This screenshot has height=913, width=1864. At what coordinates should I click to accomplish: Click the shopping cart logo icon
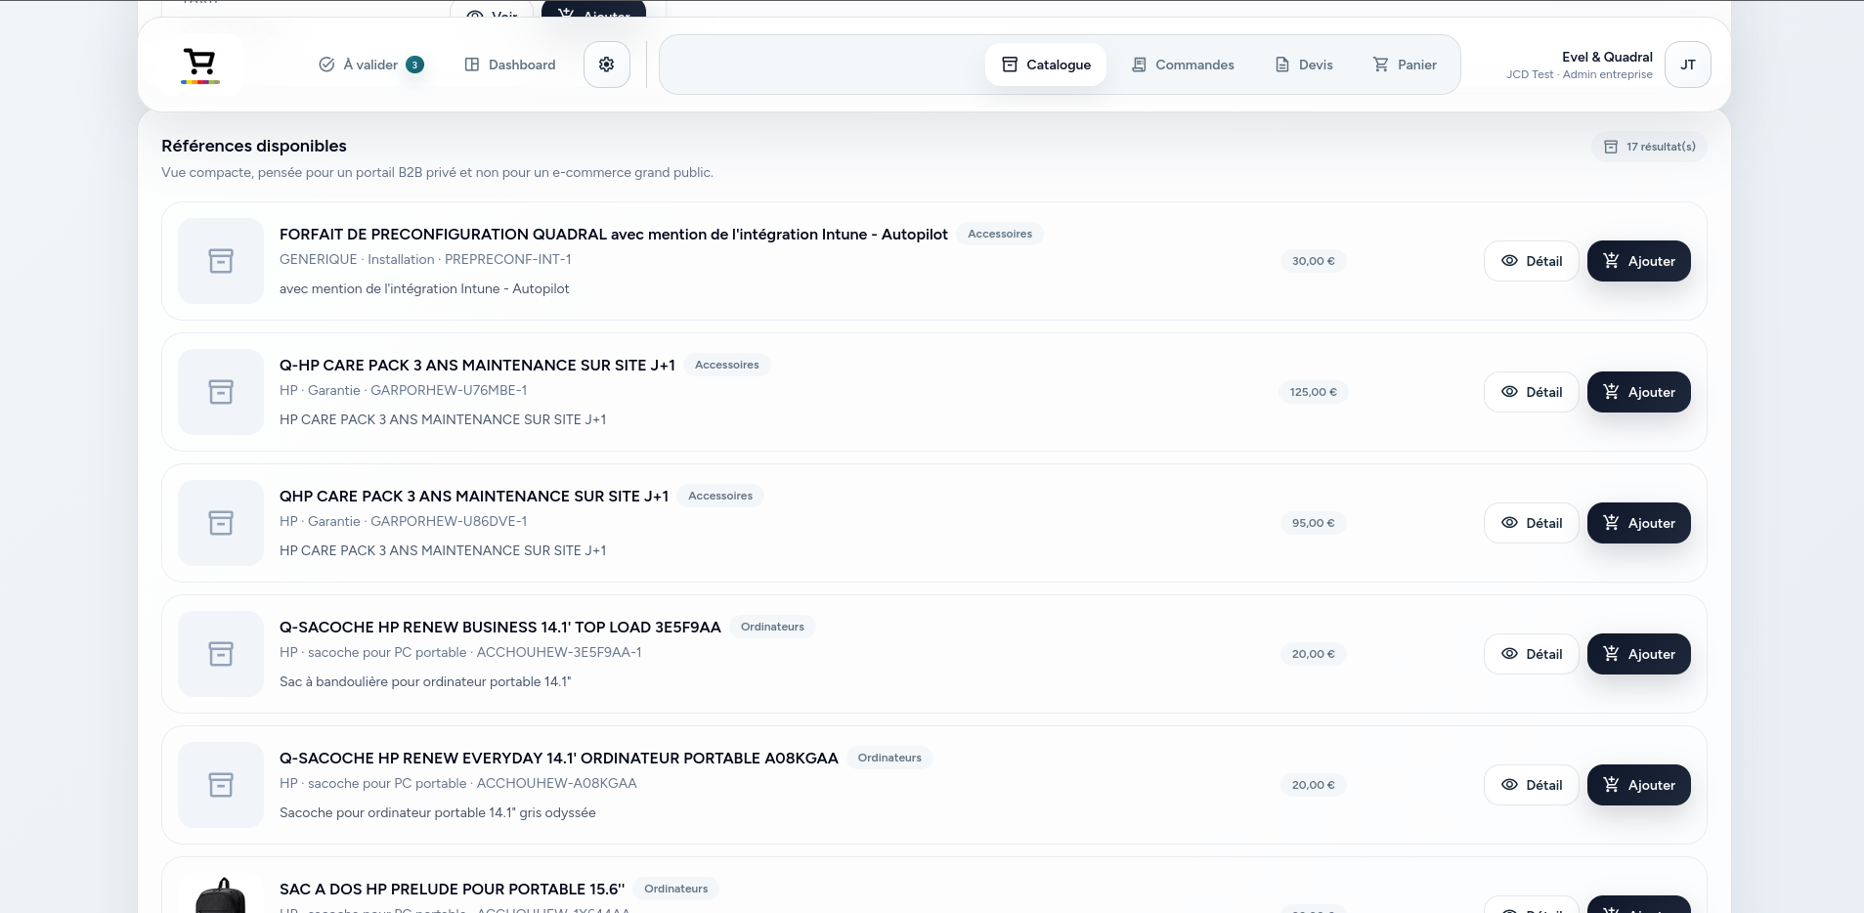click(200, 65)
